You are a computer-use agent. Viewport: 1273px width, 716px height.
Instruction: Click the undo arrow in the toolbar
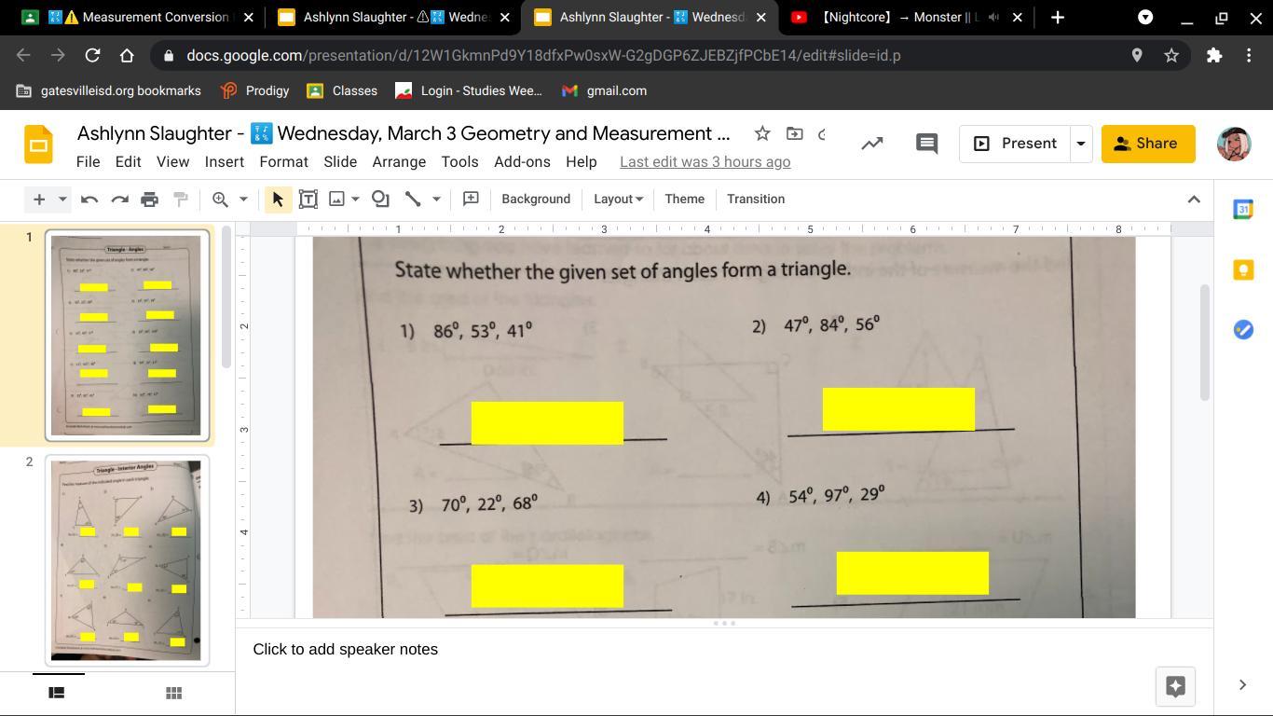coord(89,200)
